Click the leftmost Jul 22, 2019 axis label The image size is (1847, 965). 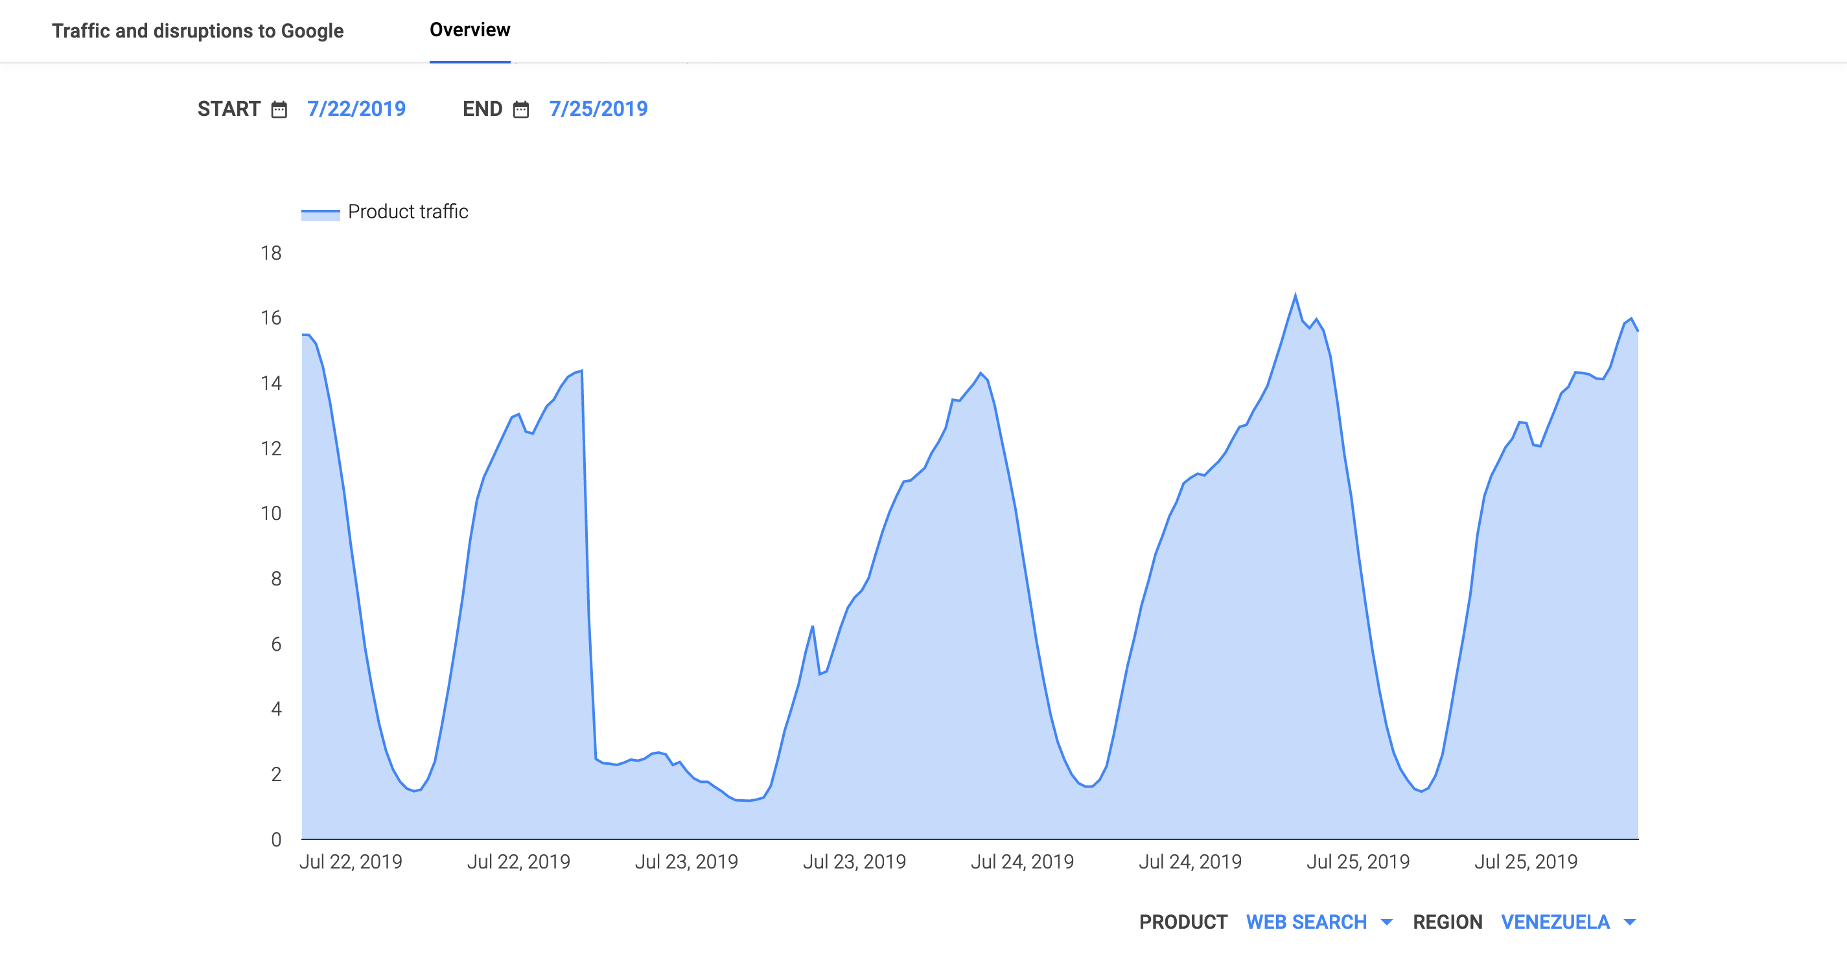pos(351,862)
